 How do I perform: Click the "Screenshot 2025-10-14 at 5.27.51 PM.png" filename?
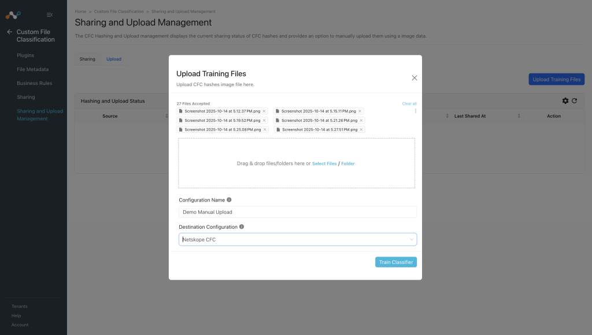320,129
